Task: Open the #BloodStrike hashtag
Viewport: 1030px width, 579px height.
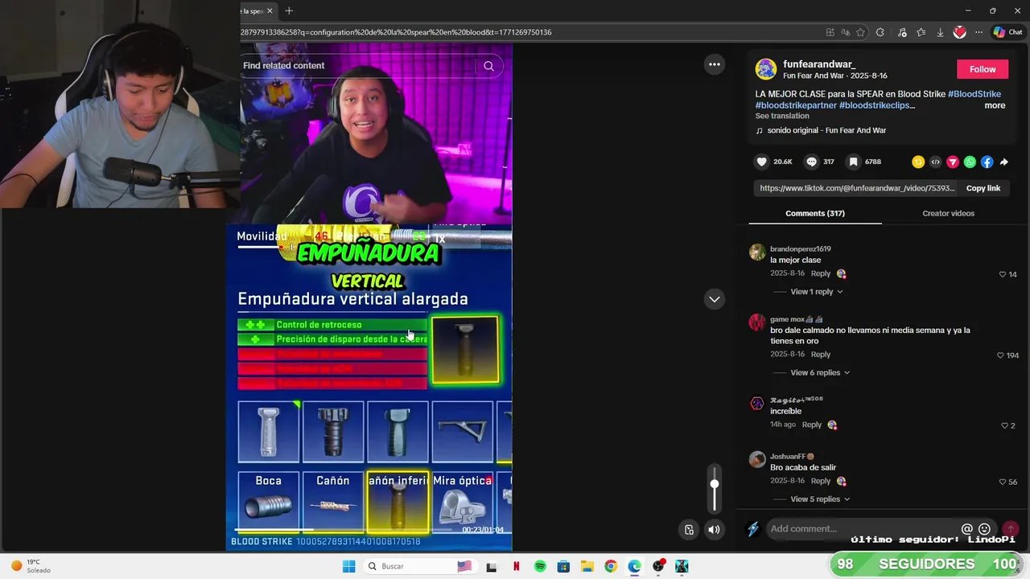Action: [x=974, y=94]
